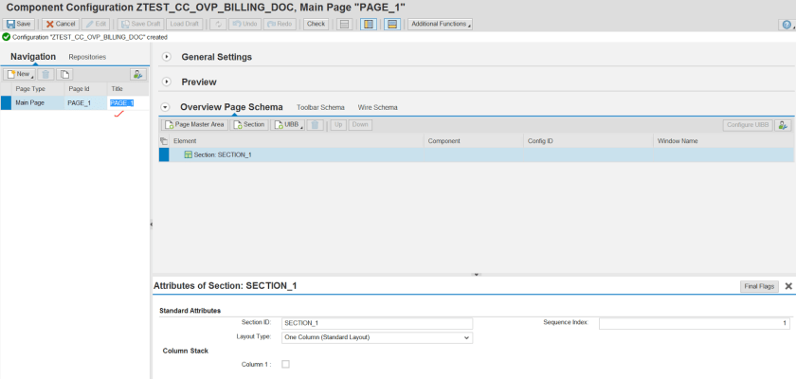
Task: Close the Attributes of Section panel
Action: tap(787, 285)
